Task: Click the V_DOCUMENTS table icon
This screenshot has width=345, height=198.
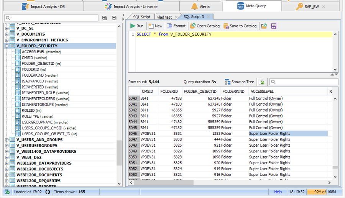Action: 12,34
